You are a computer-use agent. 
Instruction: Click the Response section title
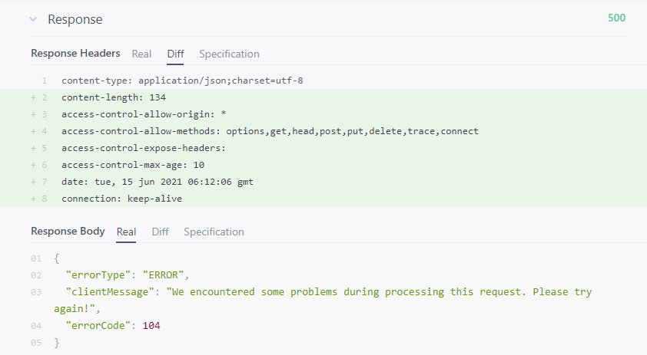75,19
